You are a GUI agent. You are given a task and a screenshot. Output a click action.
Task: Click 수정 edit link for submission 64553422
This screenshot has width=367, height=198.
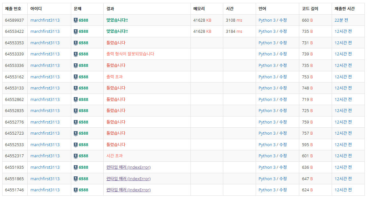(x=283, y=32)
